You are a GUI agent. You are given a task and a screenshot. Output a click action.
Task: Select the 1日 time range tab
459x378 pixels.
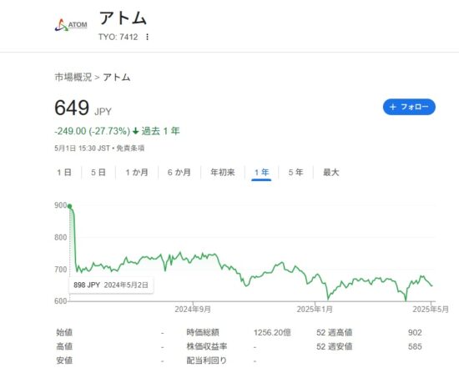click(64, 172)
